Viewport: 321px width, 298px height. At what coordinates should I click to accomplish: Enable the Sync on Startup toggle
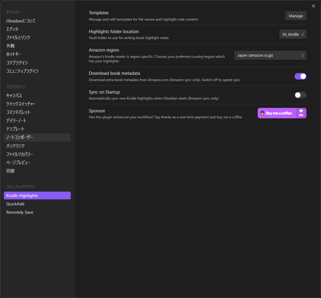pos(300,95)
